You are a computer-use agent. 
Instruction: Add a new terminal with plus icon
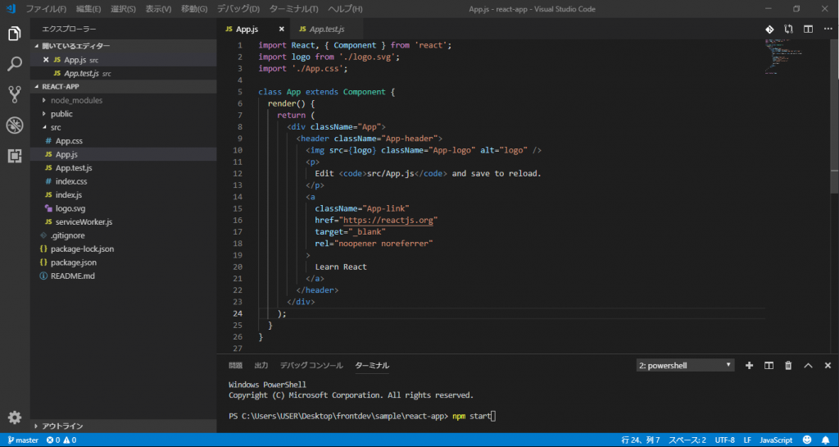click(x=749, y=366)
